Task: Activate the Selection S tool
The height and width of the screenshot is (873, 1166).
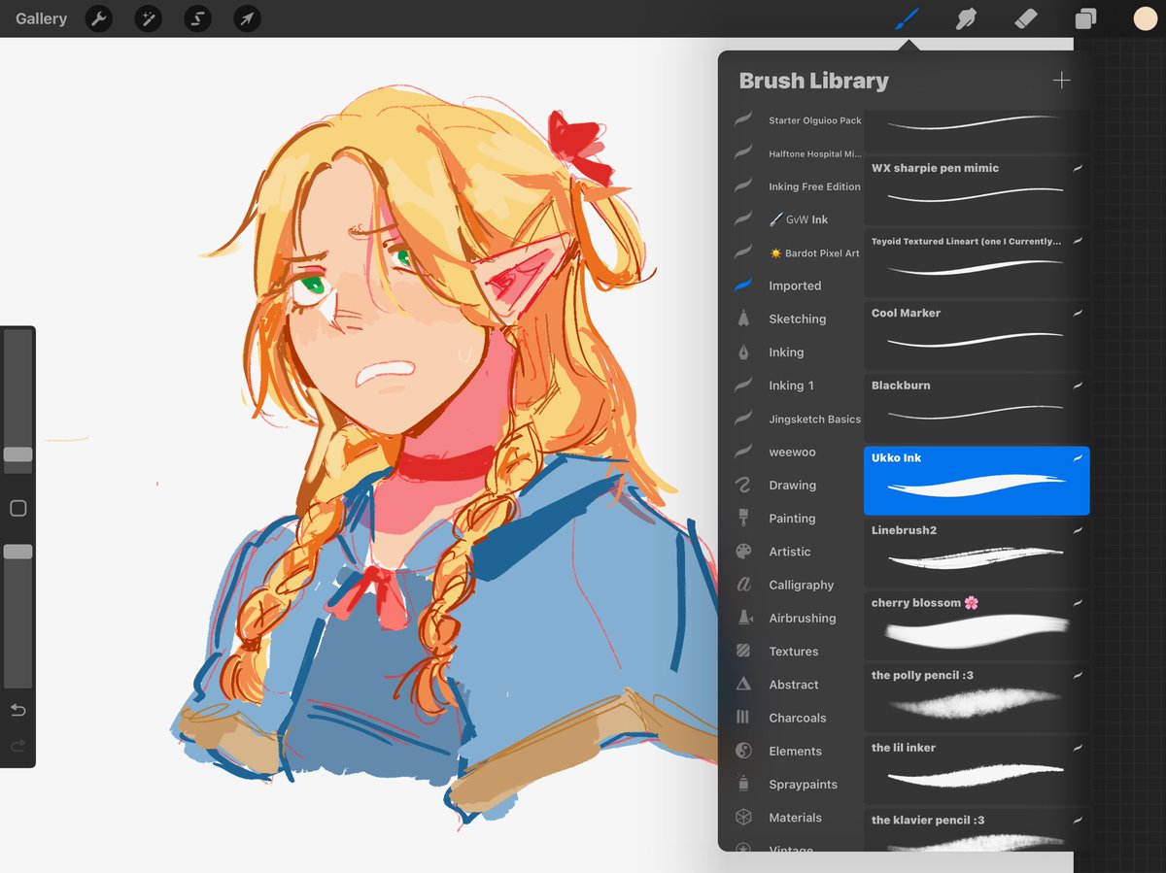Action: 197,17
